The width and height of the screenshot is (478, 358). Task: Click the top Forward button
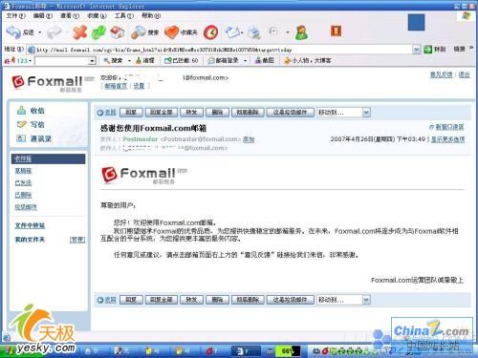(191, 113)
